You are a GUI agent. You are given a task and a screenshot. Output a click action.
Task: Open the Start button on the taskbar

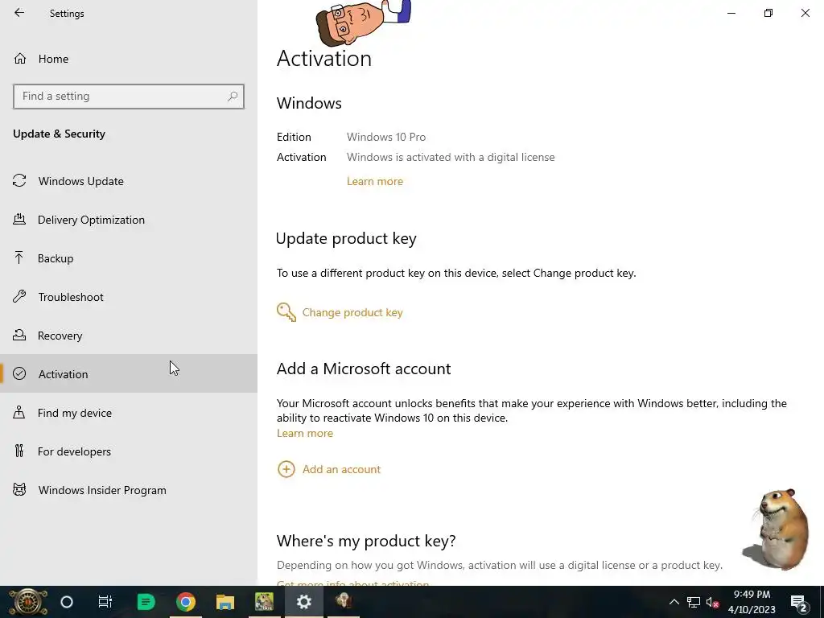point(28,602)
